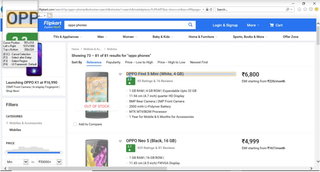
Task: Wishlist heart for OPPO Find 5 Mini
Action: pos(120,74)
